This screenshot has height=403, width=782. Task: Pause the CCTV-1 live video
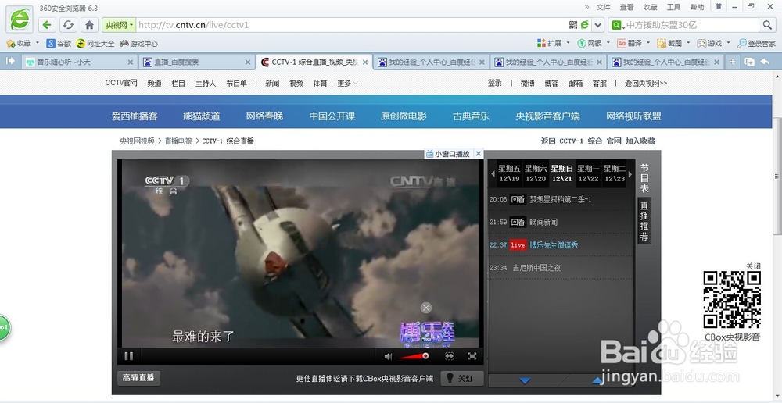pos(129,355)
